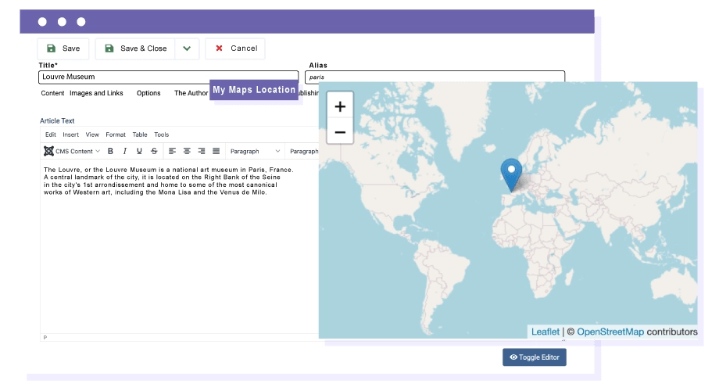Viewport: 719px width, 391px height.
Task: Click the Joomla CMS Content icon
Action: (x=48, y=151)
